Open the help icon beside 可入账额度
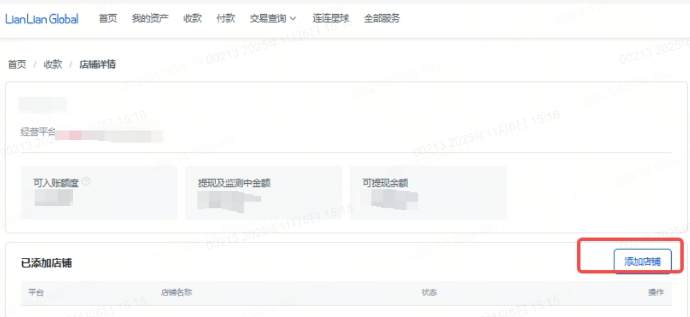This screenshot has height=317, width=690. tap(87, 182)
